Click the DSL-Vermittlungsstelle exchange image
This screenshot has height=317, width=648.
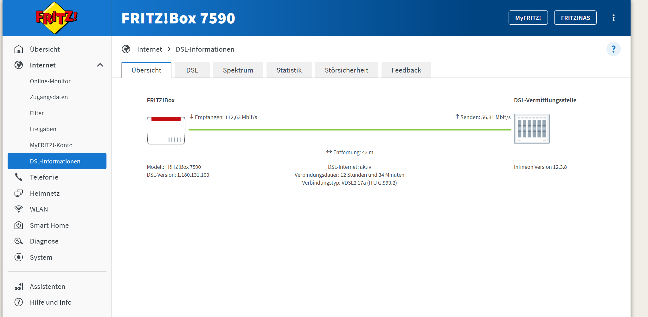(532, 129)
